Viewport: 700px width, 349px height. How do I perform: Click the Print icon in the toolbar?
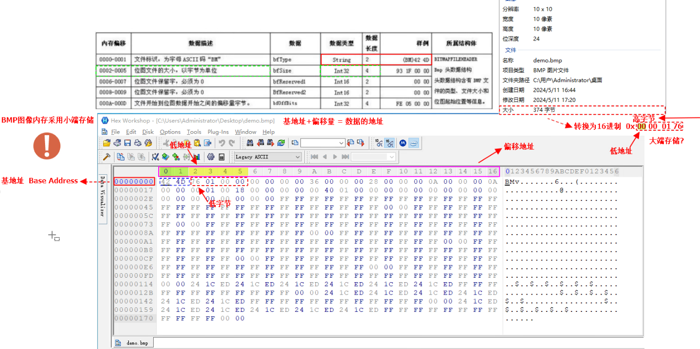(137, 143)
